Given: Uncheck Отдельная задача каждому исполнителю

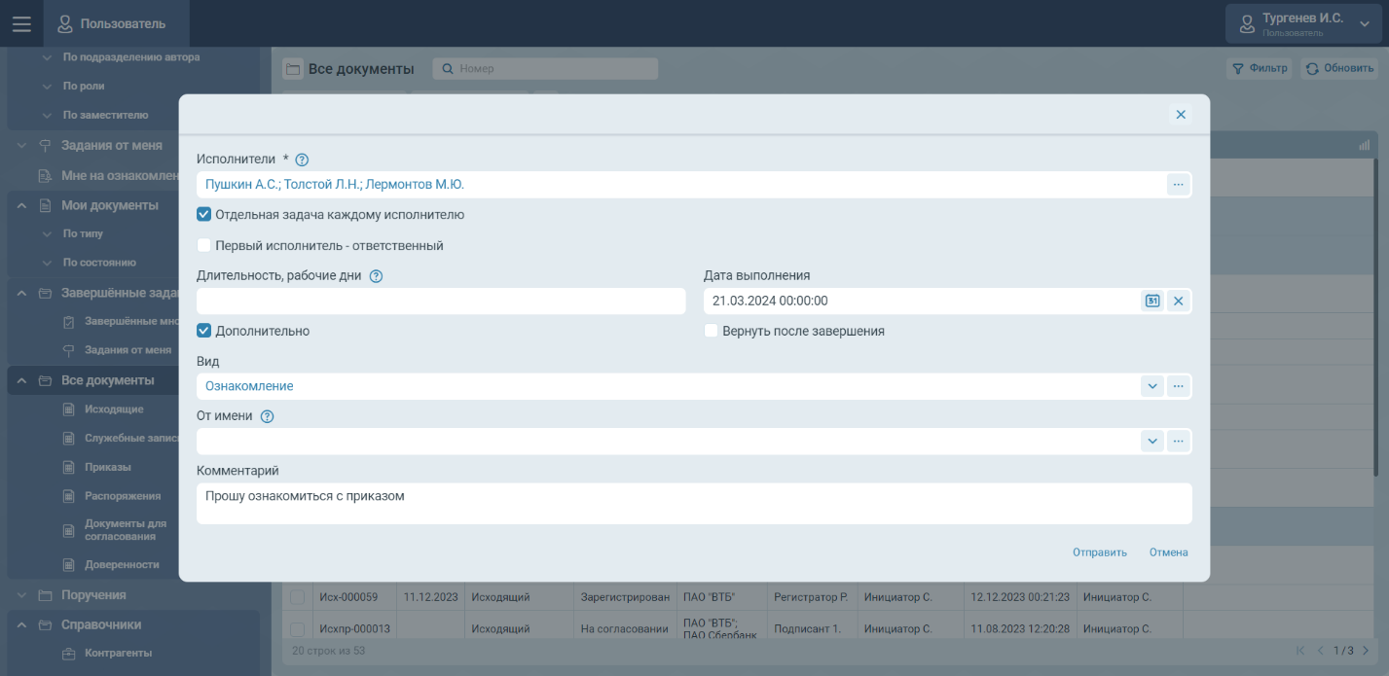Looking at the screenshot, I should click(204, 215).
